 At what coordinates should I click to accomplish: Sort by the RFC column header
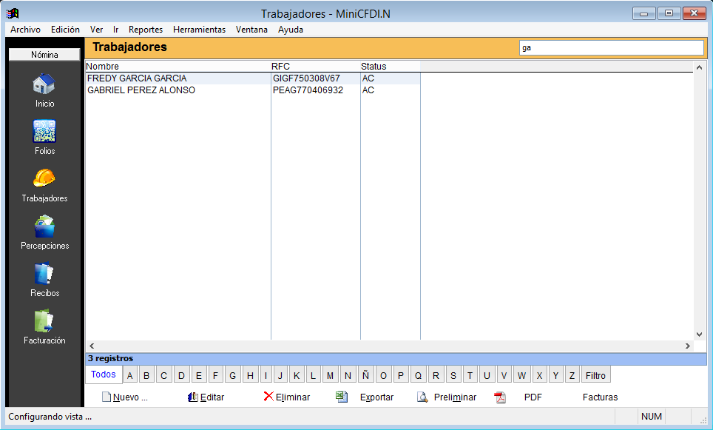point(316,67)
